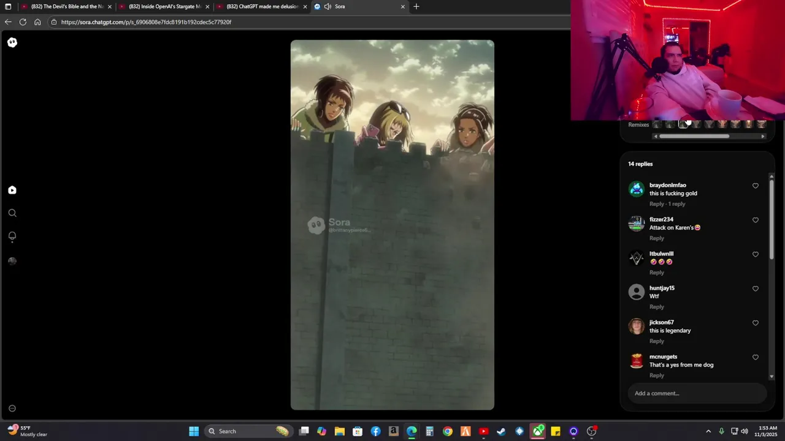Click the Sora logo in the sidebar
Image resolution: width=785 pixels, height=441 pixels.
(x=12, y=42)
